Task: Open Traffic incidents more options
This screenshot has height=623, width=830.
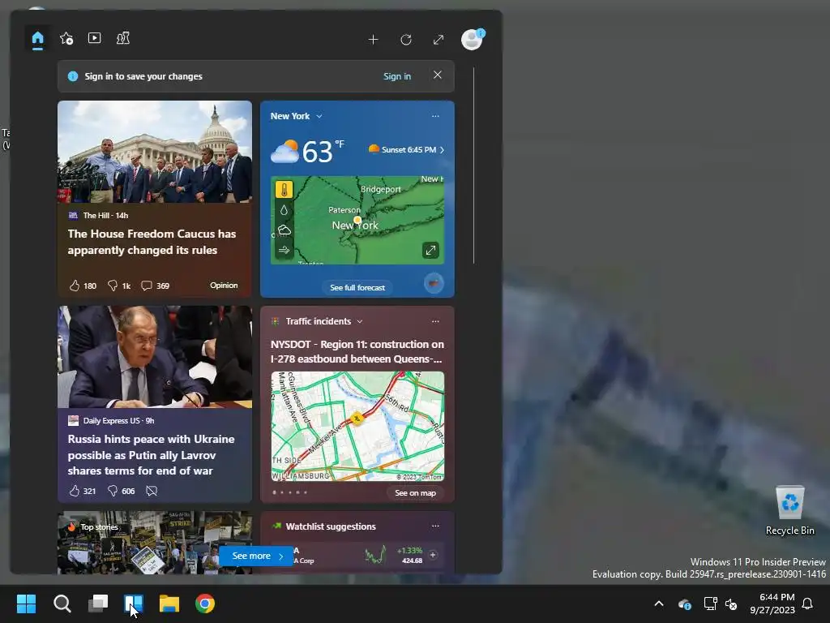Action: 435,321
